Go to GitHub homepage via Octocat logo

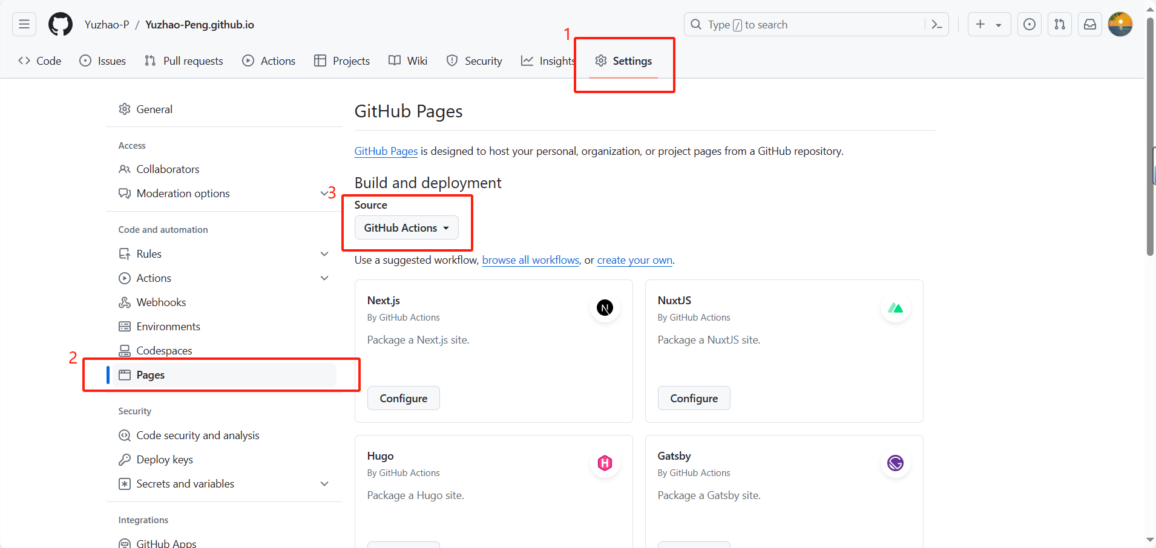(61, 24)
